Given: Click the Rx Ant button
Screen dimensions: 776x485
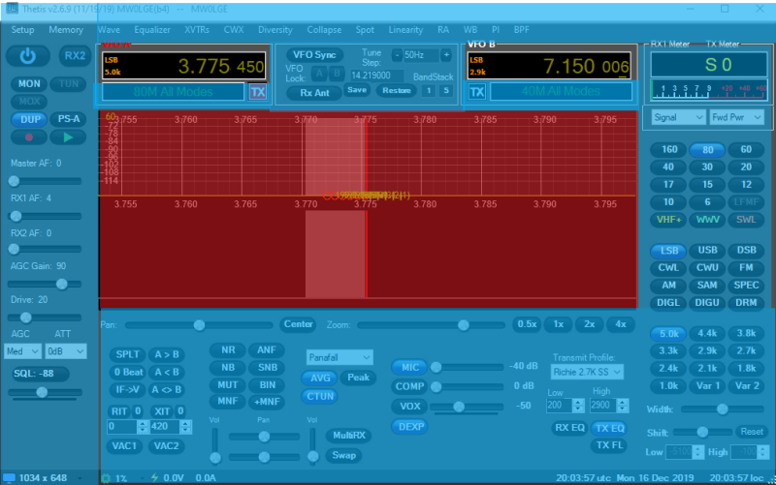Looking at the screenshot, I should pyautogui.click(x=314, y=93).
